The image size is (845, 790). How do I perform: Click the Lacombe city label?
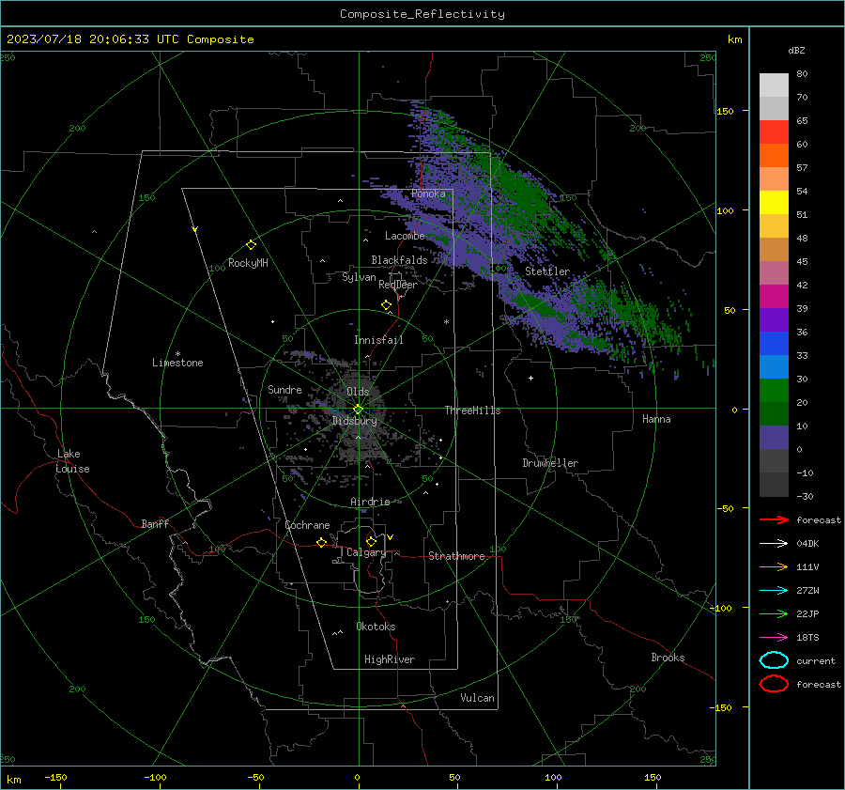pos(405,236)
